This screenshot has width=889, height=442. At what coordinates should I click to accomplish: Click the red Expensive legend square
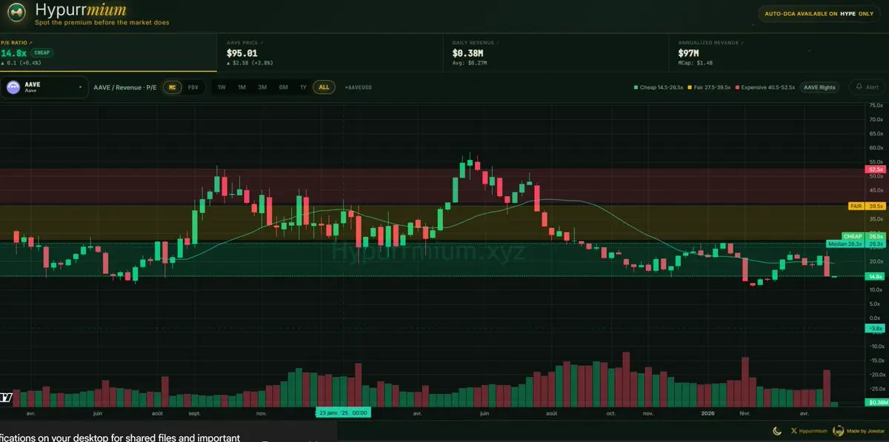point(737,87)
